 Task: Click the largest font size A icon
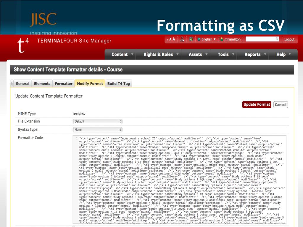173,39
